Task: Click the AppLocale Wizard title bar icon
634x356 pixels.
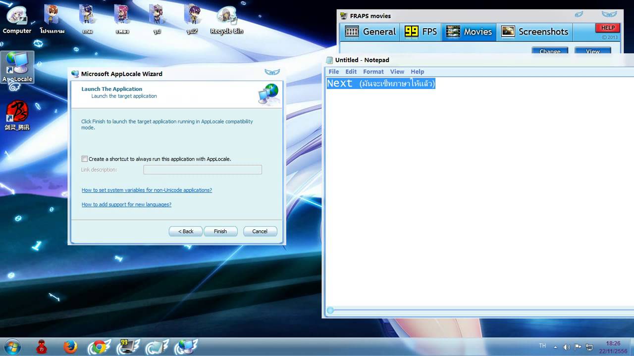Action: click(75, 74)
